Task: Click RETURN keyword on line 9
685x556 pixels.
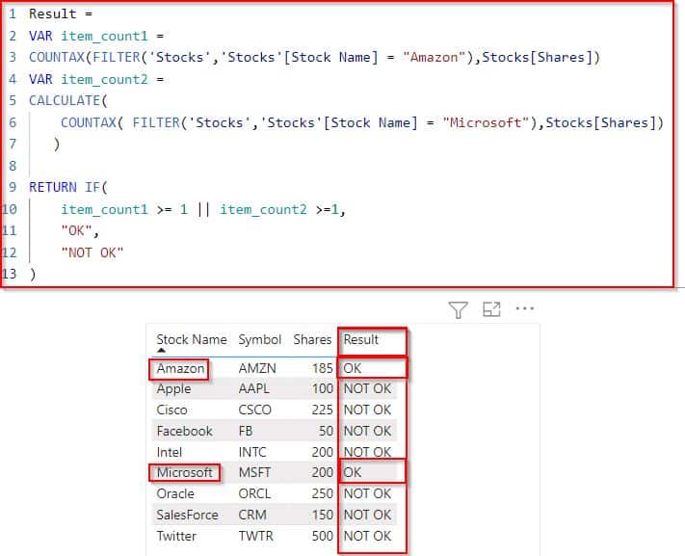Action: [53, 187]
